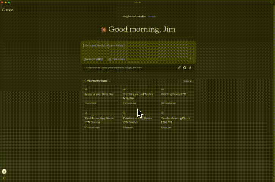This screenshot has height=182, width=275.
Task: Click the starburst icon beside the greeting
Action: (104, 30)
